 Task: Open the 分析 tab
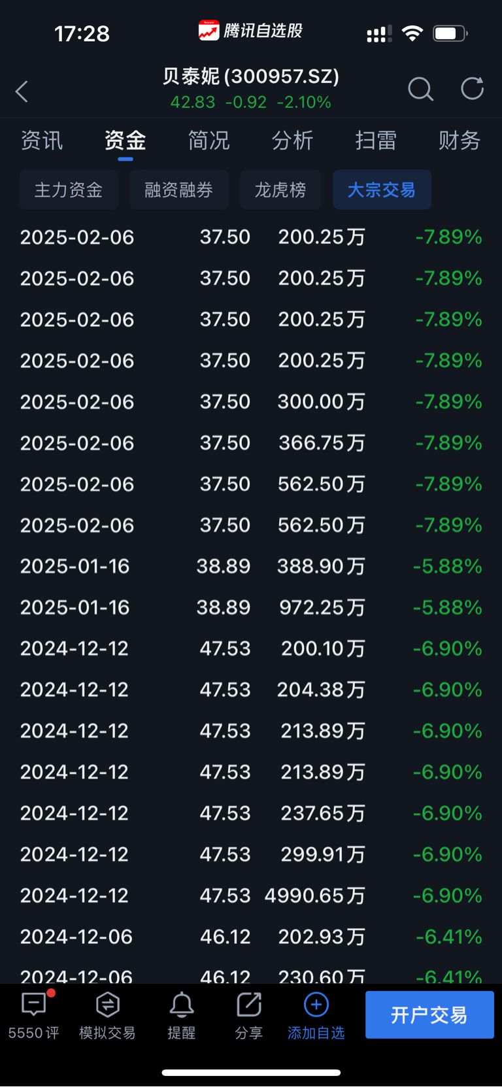coord(292,140)
